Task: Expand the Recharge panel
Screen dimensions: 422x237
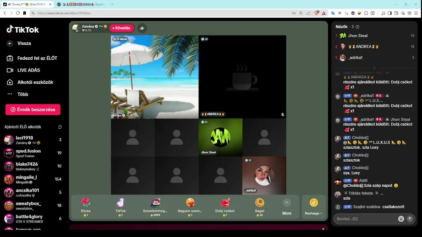Action: [314, 207]
